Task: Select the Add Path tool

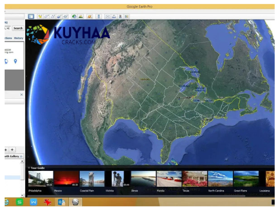Action: tap(53, 16)
